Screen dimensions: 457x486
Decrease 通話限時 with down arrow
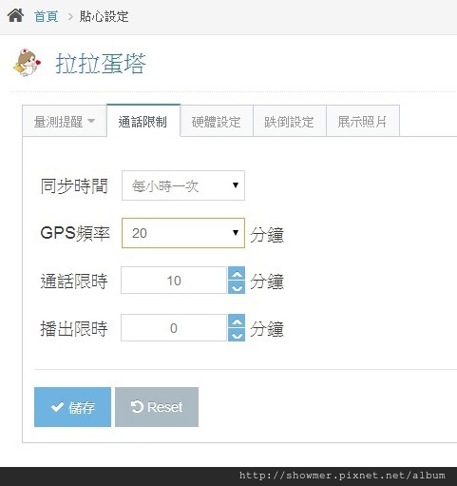tap(237, 287)
